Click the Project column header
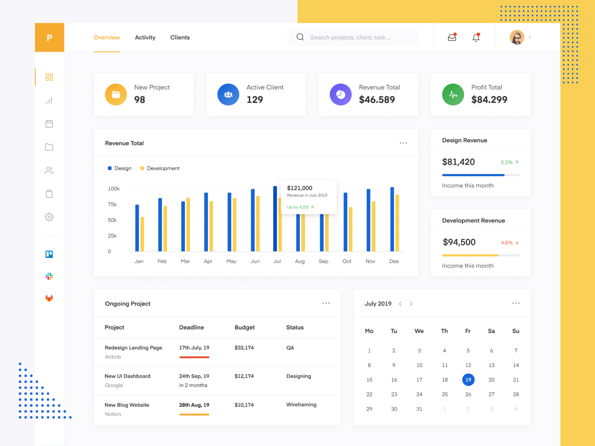 tap(115, 327)
